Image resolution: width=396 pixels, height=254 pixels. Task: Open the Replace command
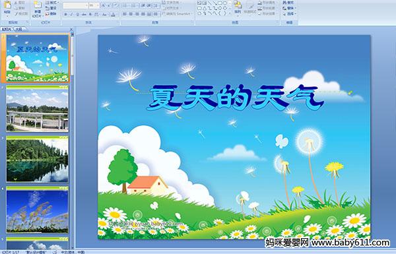click(x=288, y=8)
